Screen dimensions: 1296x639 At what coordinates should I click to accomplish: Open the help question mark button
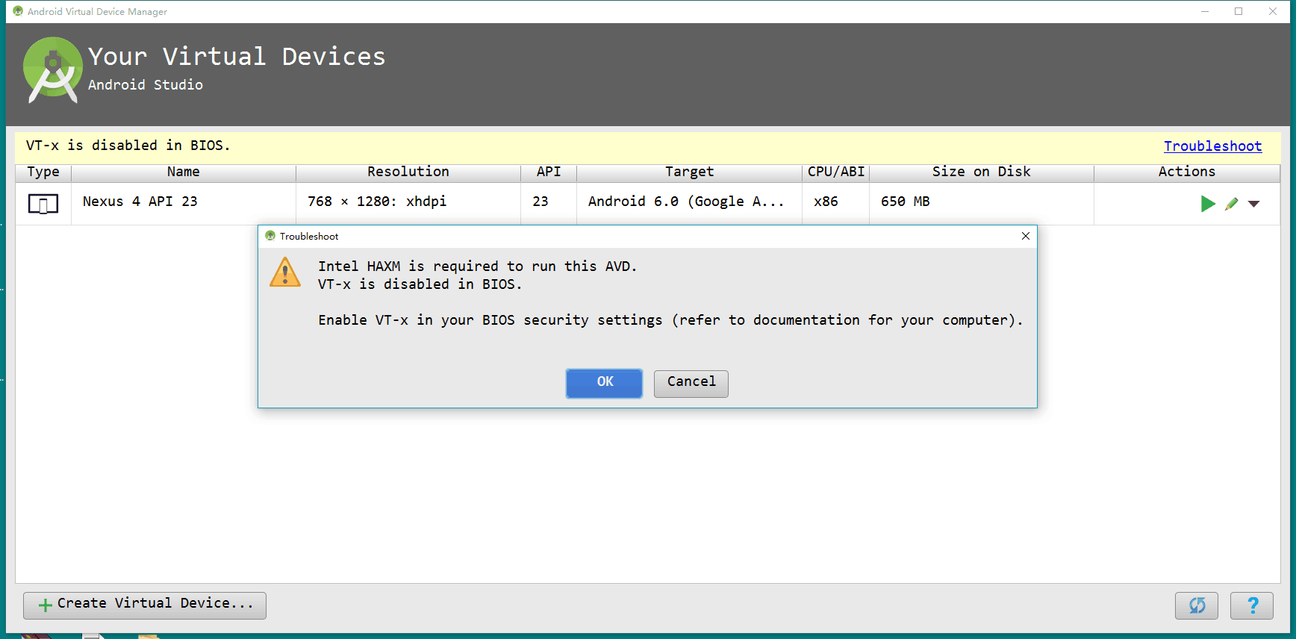[x=1252, y=605]
